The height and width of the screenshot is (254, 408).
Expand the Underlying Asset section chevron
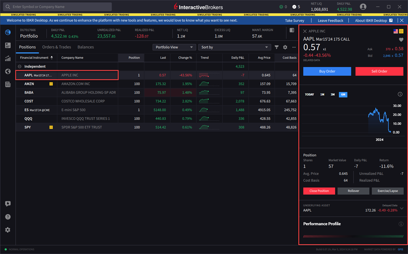(402, 208)
